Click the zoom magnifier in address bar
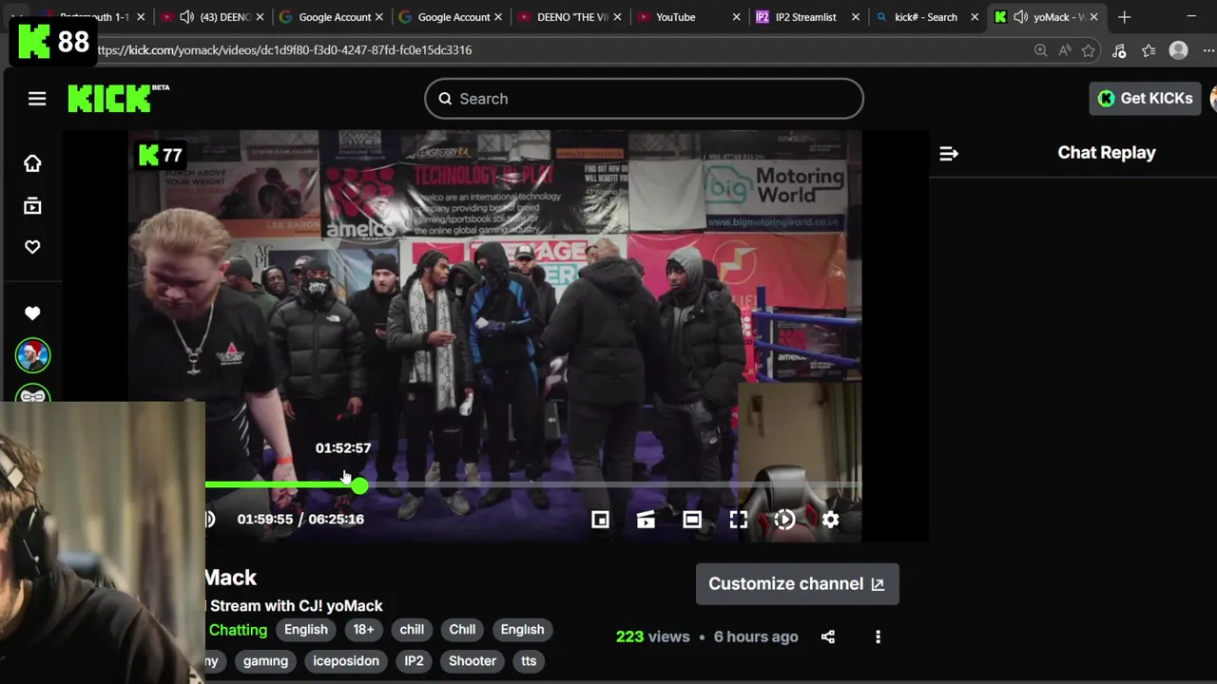Viewport: 1217px width, 684px height. coord(1040,50)
